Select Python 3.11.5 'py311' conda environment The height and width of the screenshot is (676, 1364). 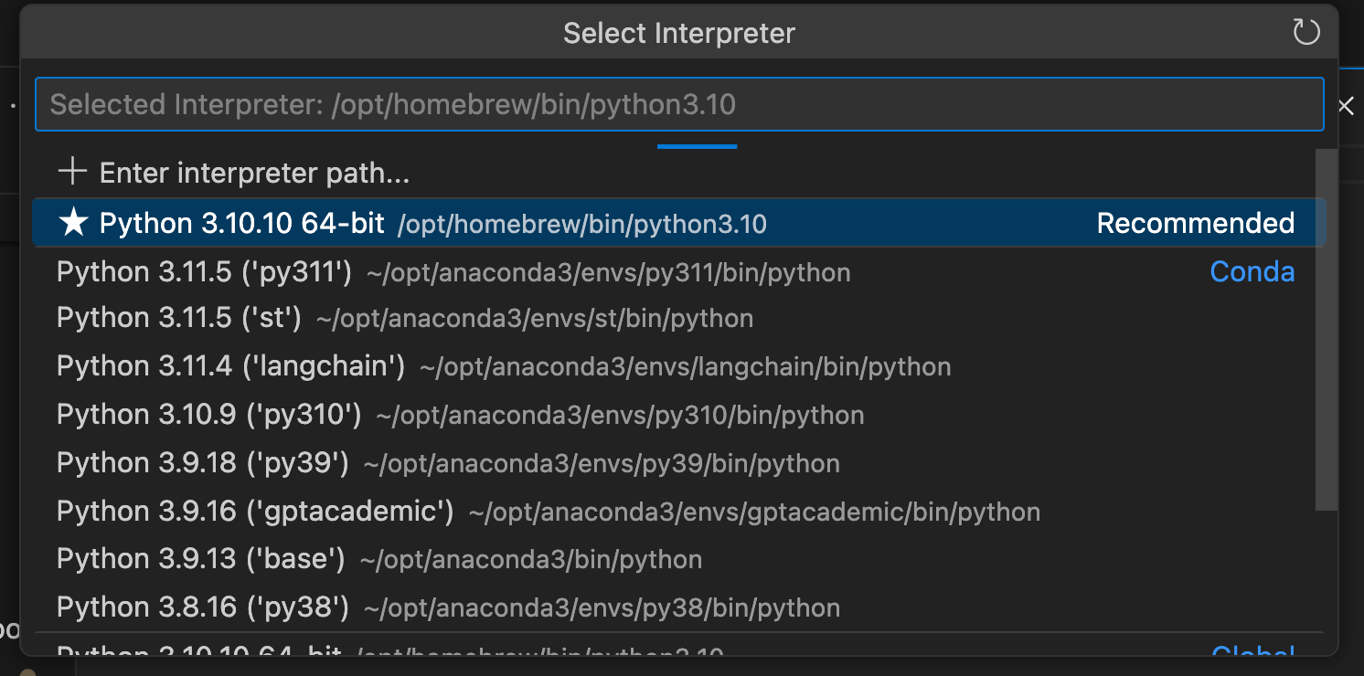point(453,272)
